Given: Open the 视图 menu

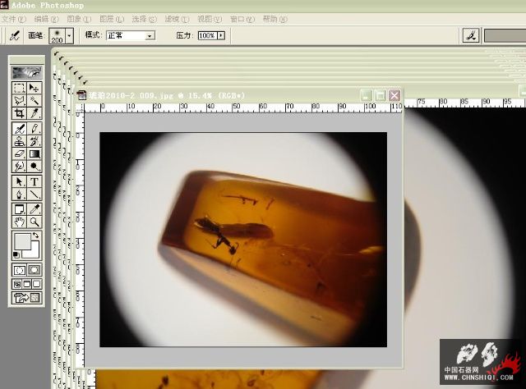Looking at the screenshot, I should tap(210, 20).
